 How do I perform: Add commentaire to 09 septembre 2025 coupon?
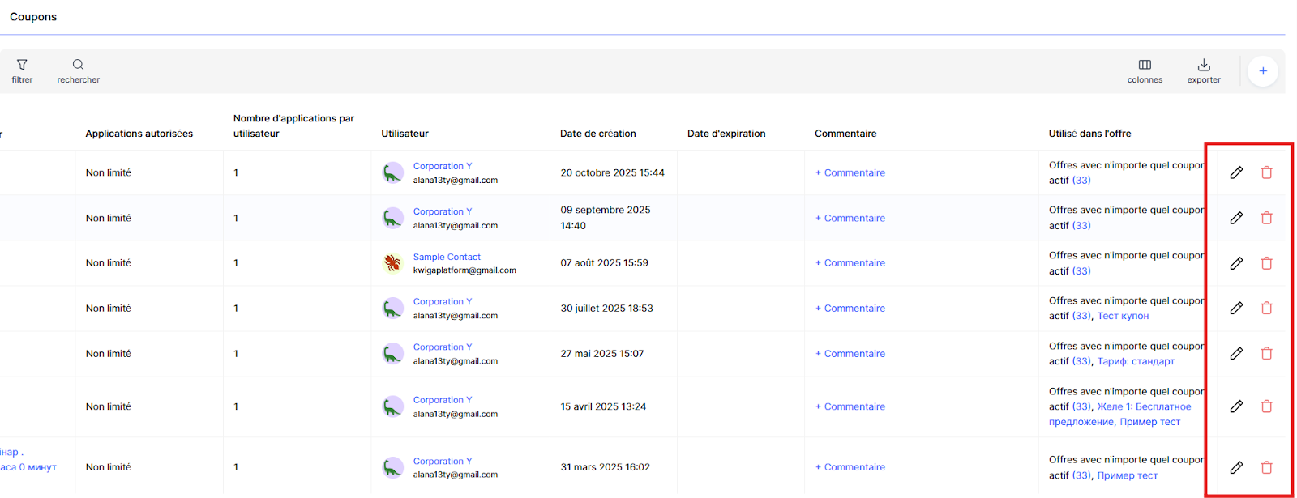click(850, 218)
